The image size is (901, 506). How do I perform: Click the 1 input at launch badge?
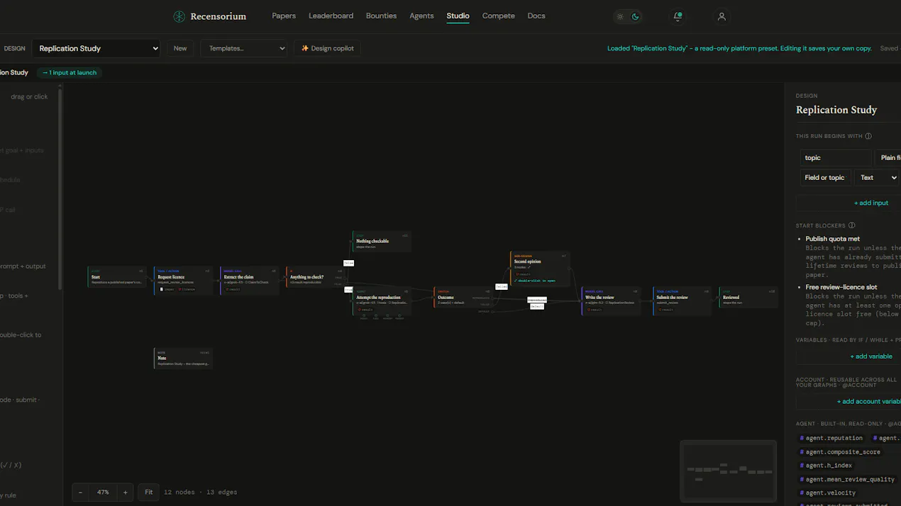point(70,72)
